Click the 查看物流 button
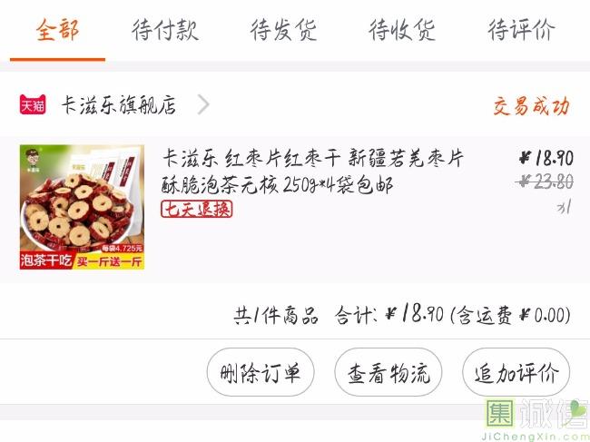This screenshot has height=442, width=590. 388,372
